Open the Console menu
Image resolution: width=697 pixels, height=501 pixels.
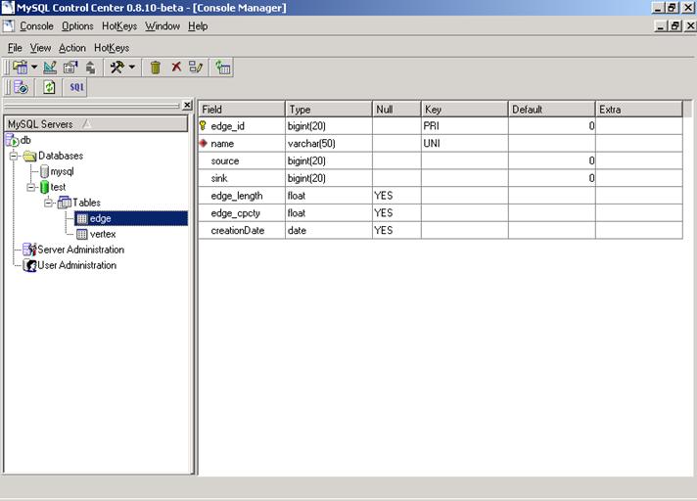click(x=36, y=26)
